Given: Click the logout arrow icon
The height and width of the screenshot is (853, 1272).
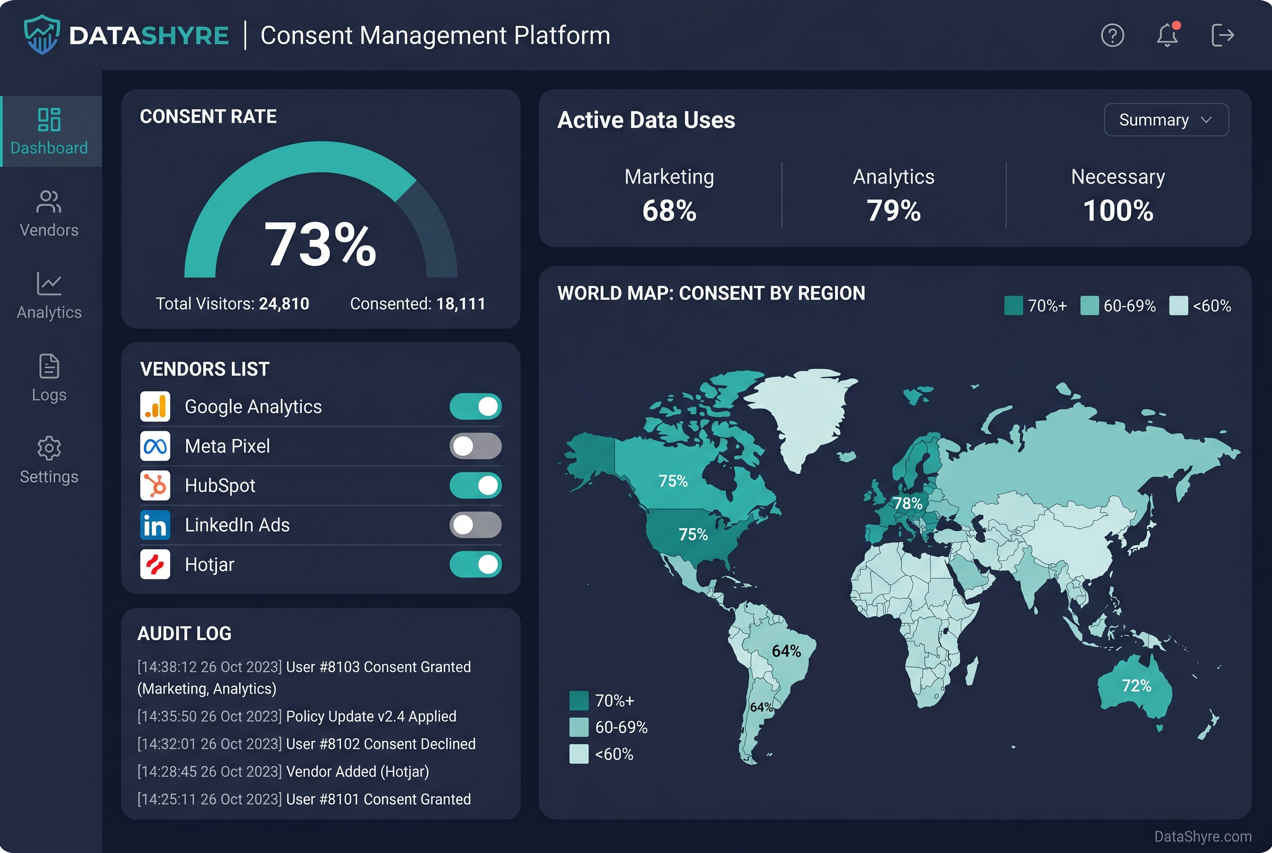Looking at the screenshot, I should coord(1223,35).
